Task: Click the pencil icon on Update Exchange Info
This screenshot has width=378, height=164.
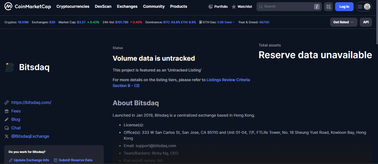Action: (11, 160)
